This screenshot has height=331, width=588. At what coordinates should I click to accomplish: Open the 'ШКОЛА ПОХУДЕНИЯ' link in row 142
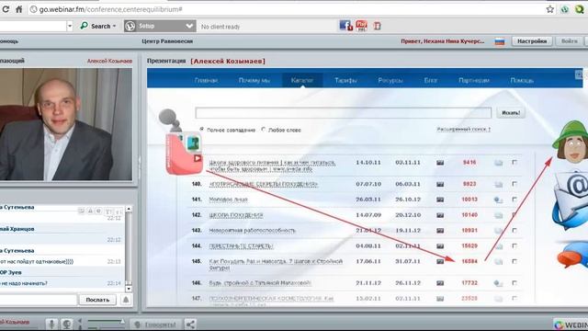point(236,215)
